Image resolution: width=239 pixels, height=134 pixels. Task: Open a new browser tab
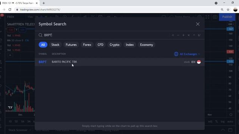[x=44, y=3]
